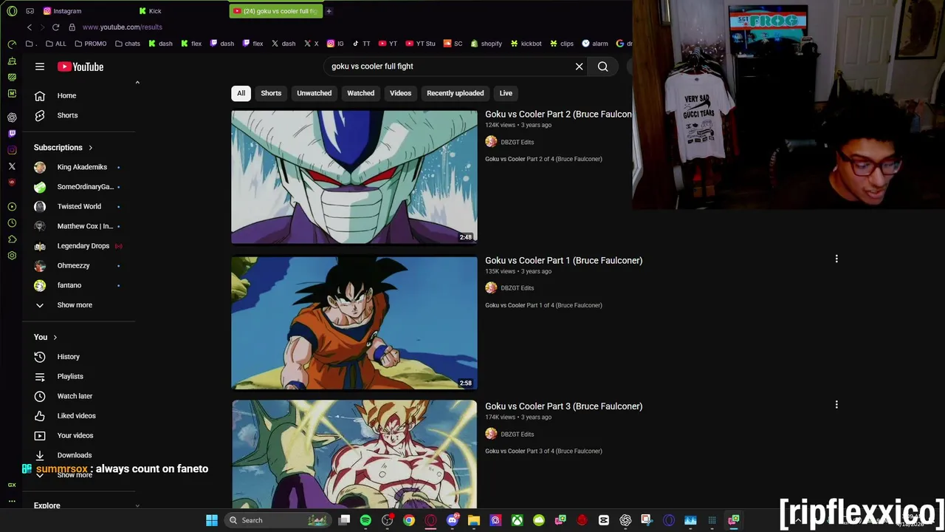Open the ALL bookmarks folder
Viewport: 945px width, 532px height.
(x=55, y=44)
